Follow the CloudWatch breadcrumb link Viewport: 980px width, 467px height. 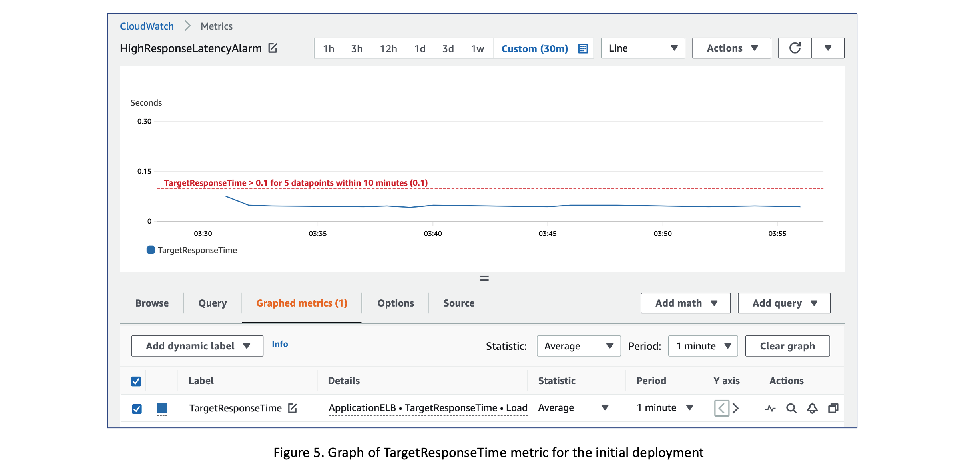(147, 26)
